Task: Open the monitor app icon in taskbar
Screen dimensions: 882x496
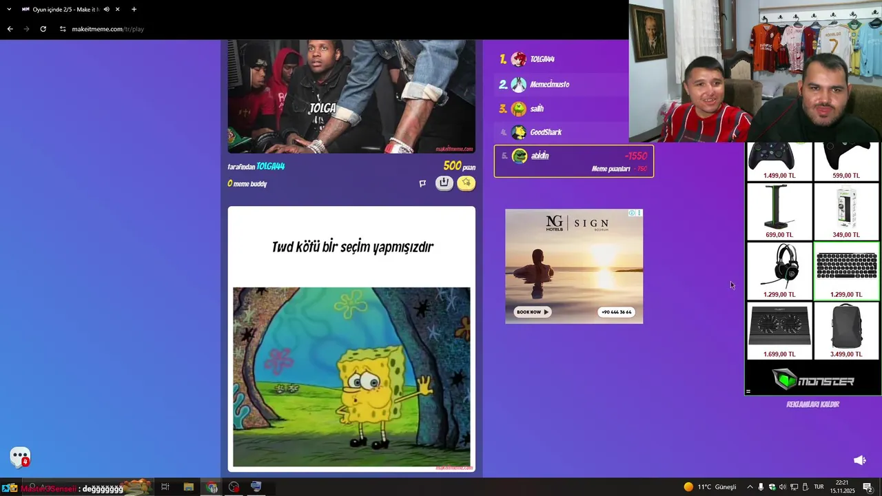Action: pos(256,487)
